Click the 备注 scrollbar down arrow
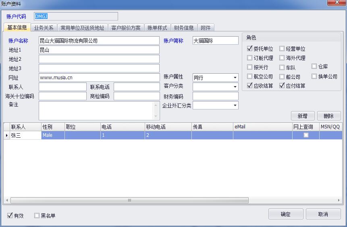Screen dimensions: 347x227 [156, 116]
